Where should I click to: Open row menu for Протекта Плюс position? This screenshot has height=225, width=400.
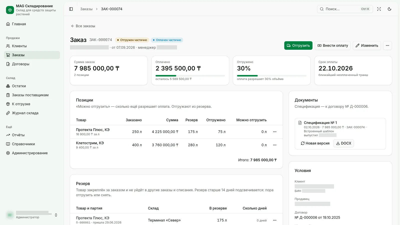click(275, 132)
